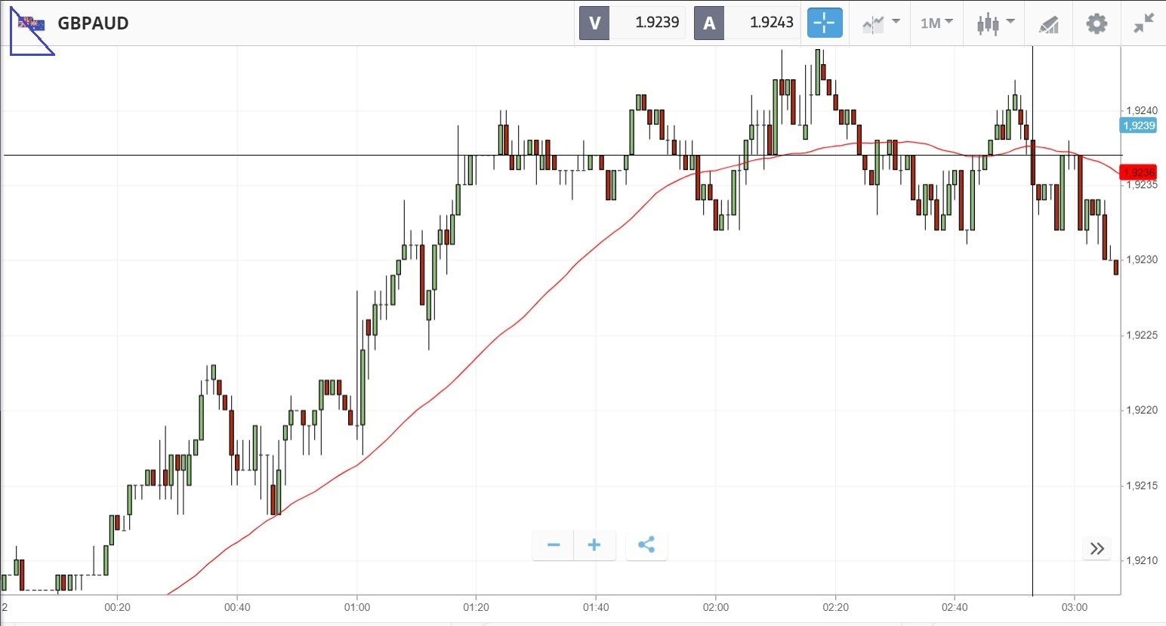Zoom out the chart with minus
The height and width of the screenshot is (626, 1166).
tap(554, 545)
